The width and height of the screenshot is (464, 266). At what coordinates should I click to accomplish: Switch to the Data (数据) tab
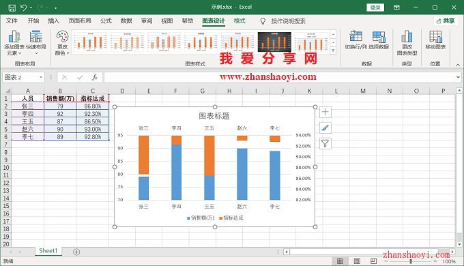coord(126,20)
